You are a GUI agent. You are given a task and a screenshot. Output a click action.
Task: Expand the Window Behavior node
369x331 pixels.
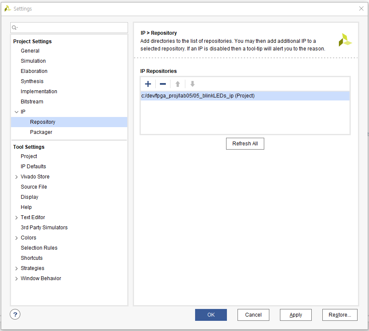(x=17, y=278)
